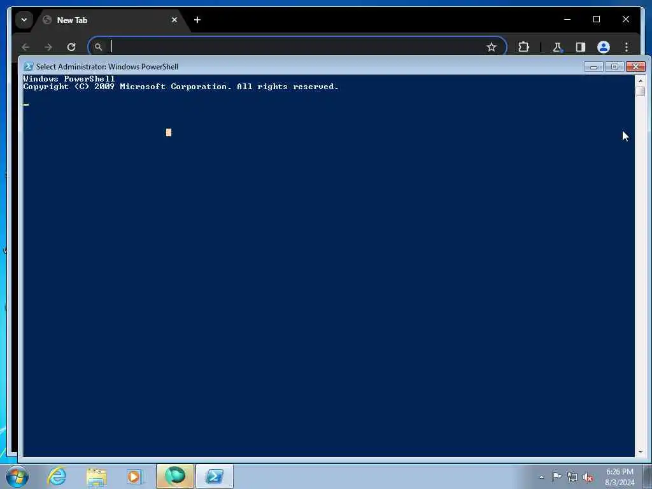Launch Internet Explorer from taskbar
652x489 pixels.
point(57,476)
